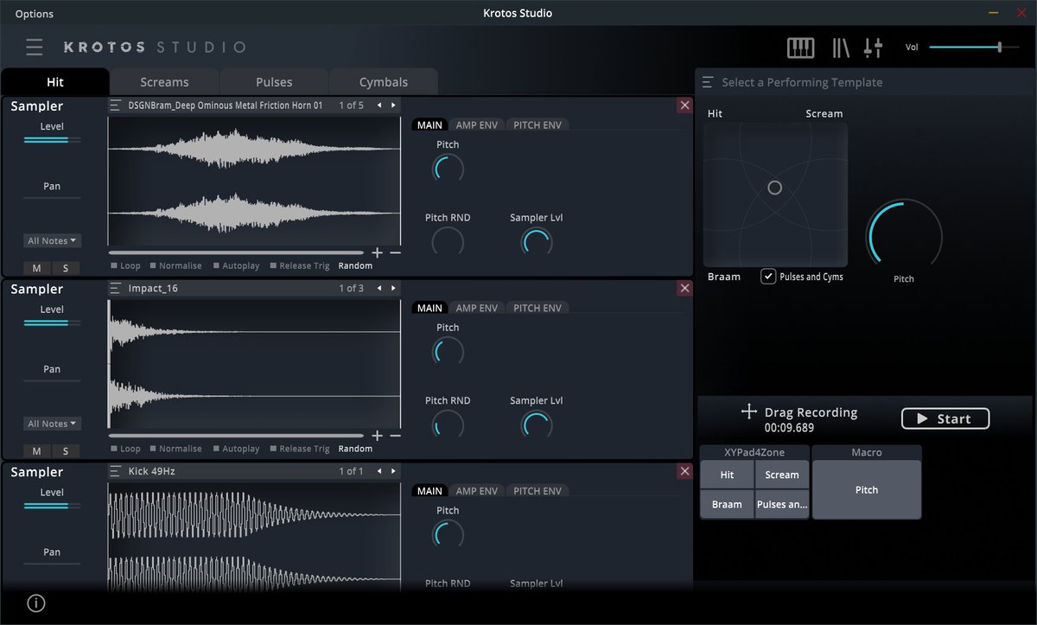Open the info icon at bottom left
This screenshot has width=1037, height=625.
36,603
